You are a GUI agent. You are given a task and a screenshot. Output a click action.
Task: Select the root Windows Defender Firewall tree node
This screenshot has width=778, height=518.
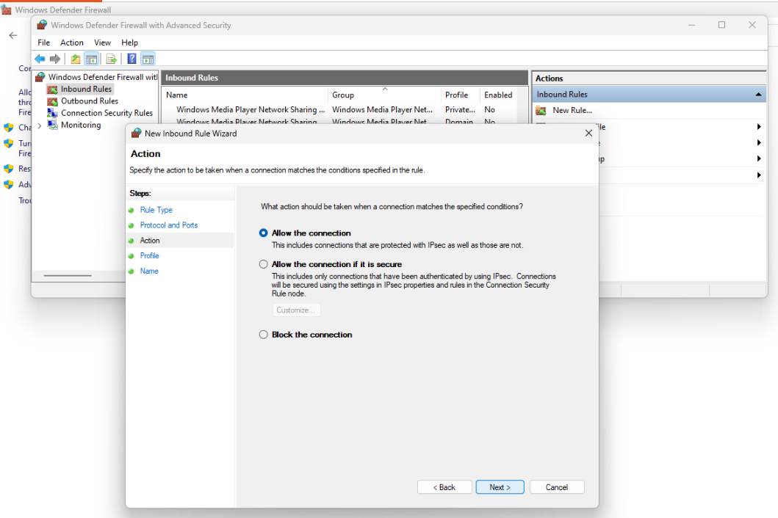tap(103, 77)
